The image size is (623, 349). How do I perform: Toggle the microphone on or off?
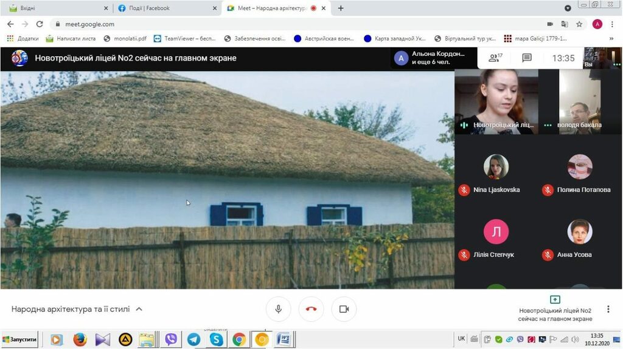279,309
